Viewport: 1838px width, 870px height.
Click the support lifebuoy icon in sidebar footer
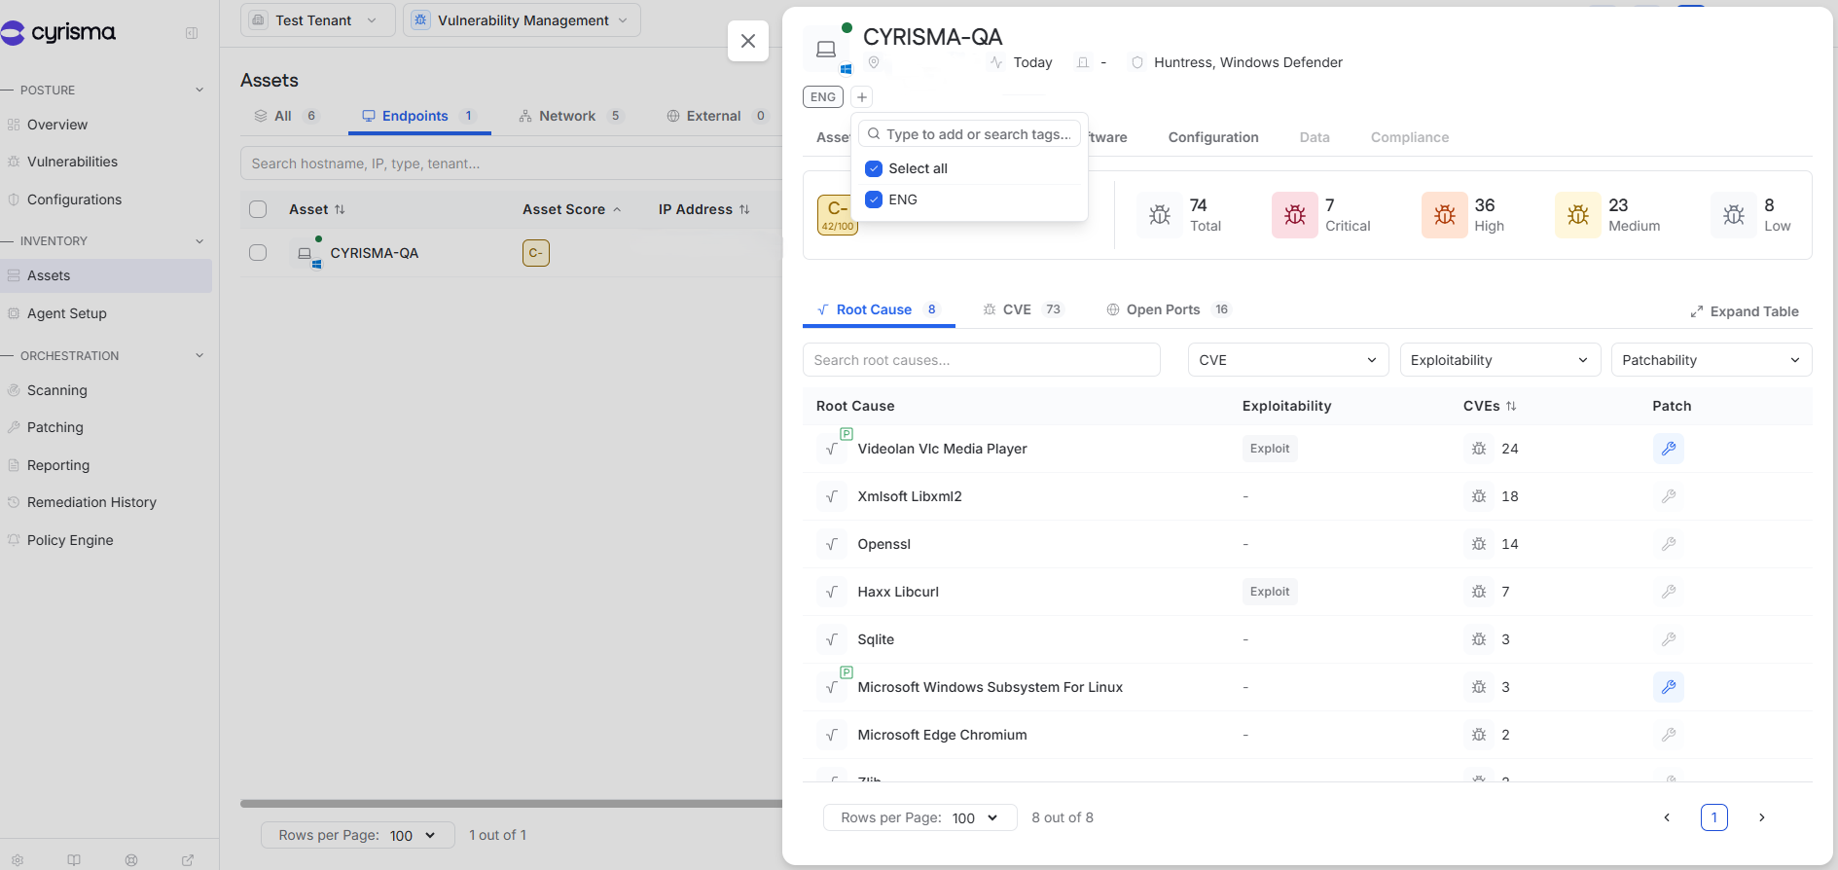pyautogui.click(x=131, y=860)
